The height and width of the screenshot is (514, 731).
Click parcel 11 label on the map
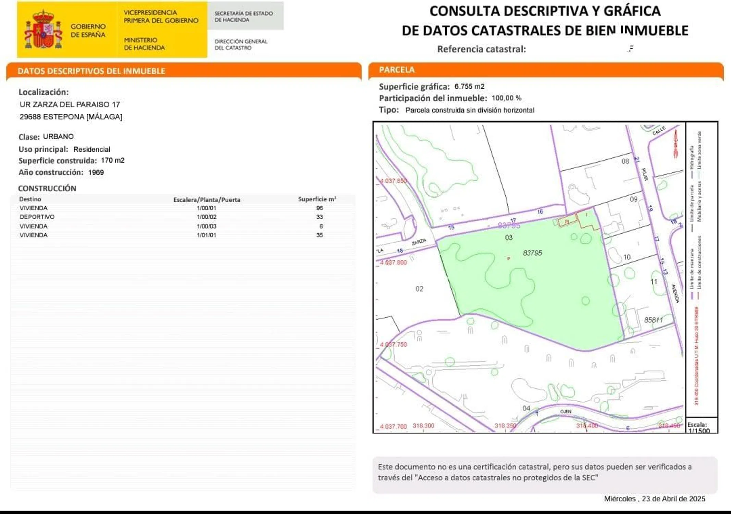tap(654, 282)
